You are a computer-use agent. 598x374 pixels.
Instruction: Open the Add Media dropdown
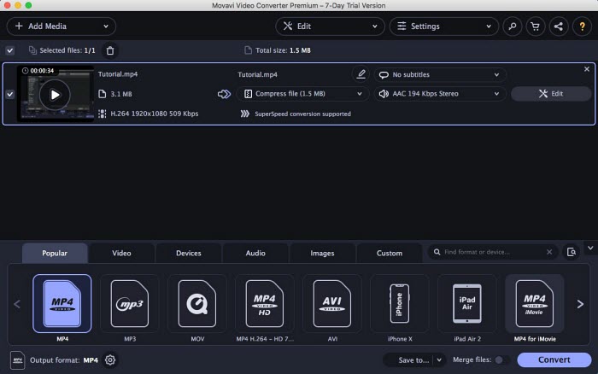click(61, 26)
